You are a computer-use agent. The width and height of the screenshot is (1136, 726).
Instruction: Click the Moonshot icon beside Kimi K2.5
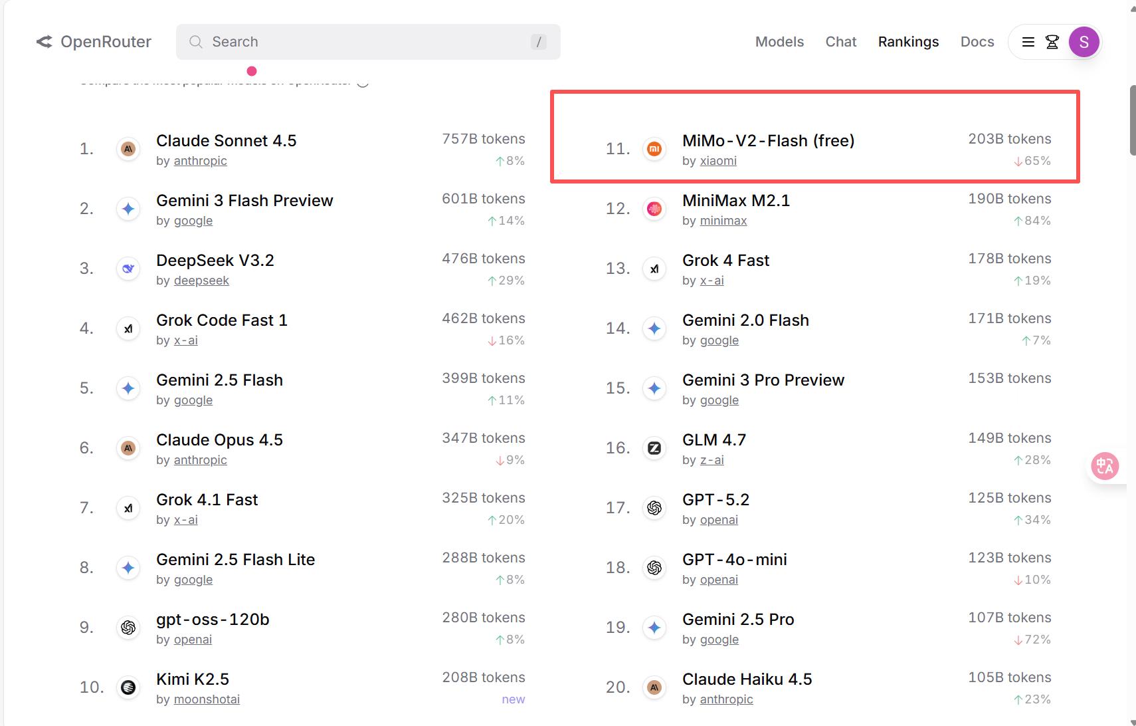[128, 687]
